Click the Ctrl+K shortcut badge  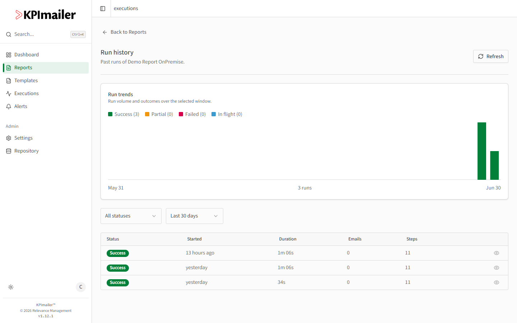[x=78, y=34]
